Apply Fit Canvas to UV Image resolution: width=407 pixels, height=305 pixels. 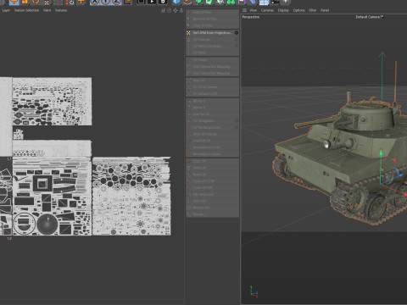click(212, 93)
